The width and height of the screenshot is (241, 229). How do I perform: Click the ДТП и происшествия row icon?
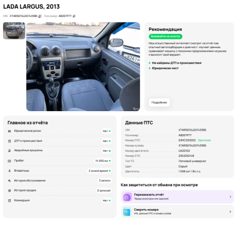[x=10, y=141]
